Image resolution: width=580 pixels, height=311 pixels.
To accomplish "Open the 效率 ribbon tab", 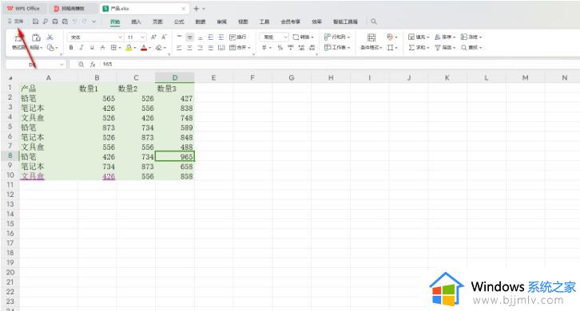I will click(316, 22).
